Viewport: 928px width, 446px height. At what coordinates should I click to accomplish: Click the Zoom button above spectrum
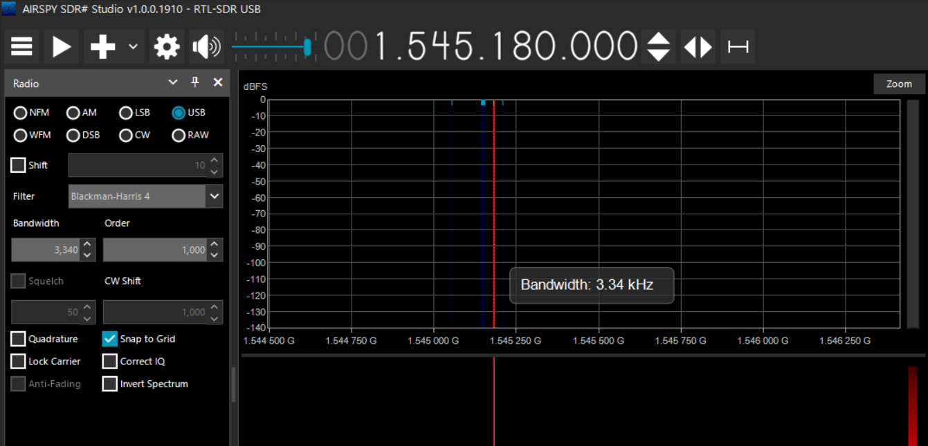(x=899, y=84)
